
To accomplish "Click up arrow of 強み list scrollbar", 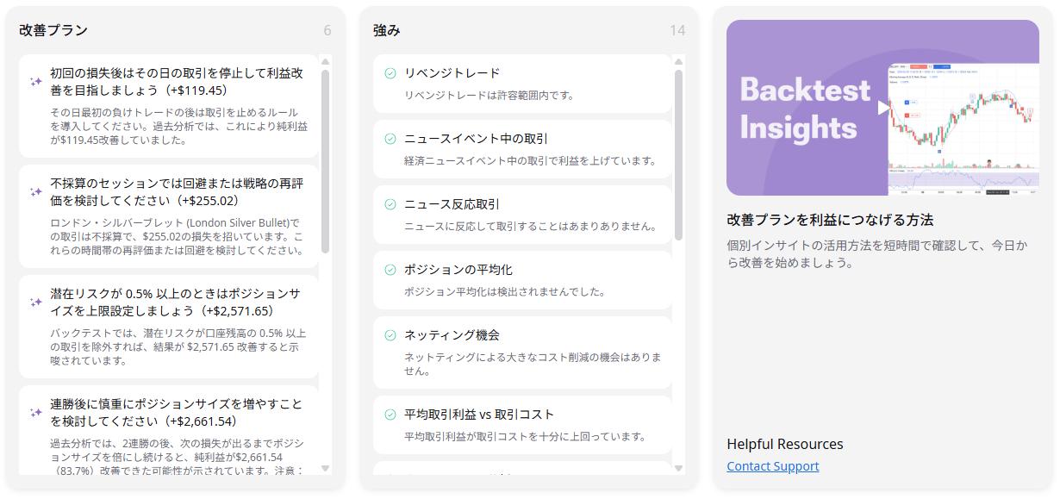I will [x=678, y=62].
